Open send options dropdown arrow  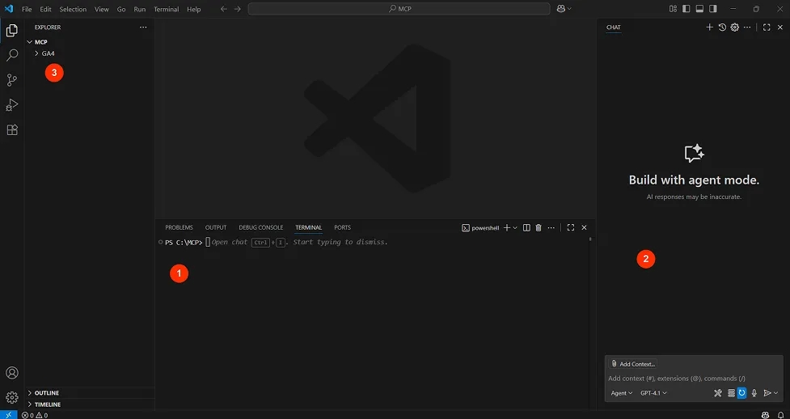tap(776, 393)
